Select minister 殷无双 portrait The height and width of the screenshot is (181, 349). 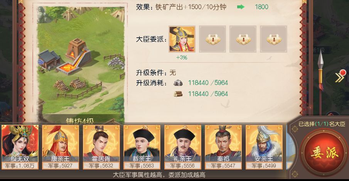[x=20, y=147]
